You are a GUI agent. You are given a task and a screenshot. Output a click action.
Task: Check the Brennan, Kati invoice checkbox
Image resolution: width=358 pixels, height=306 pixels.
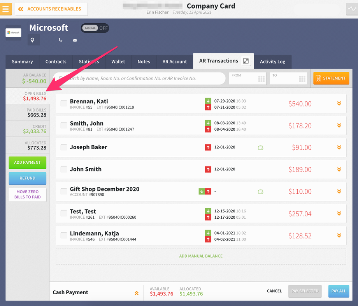(x=64, y=103)
